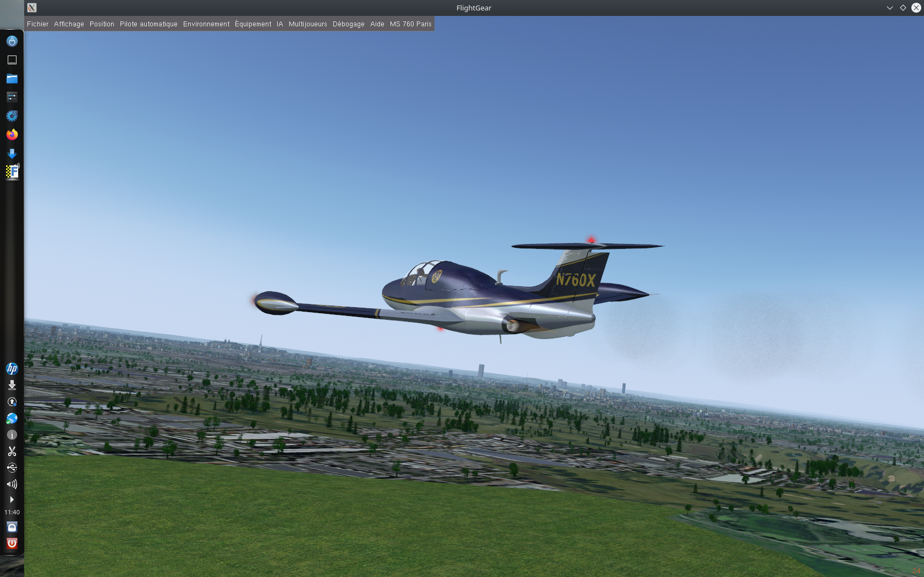
Task: Click the show desktop icon in the panel
Action: [x=12, y=60]
